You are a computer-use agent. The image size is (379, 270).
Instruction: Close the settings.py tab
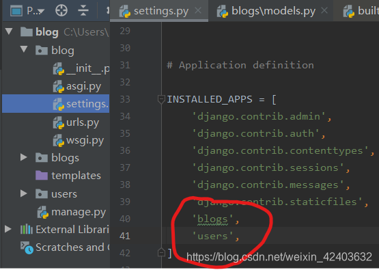coord(198,11)
